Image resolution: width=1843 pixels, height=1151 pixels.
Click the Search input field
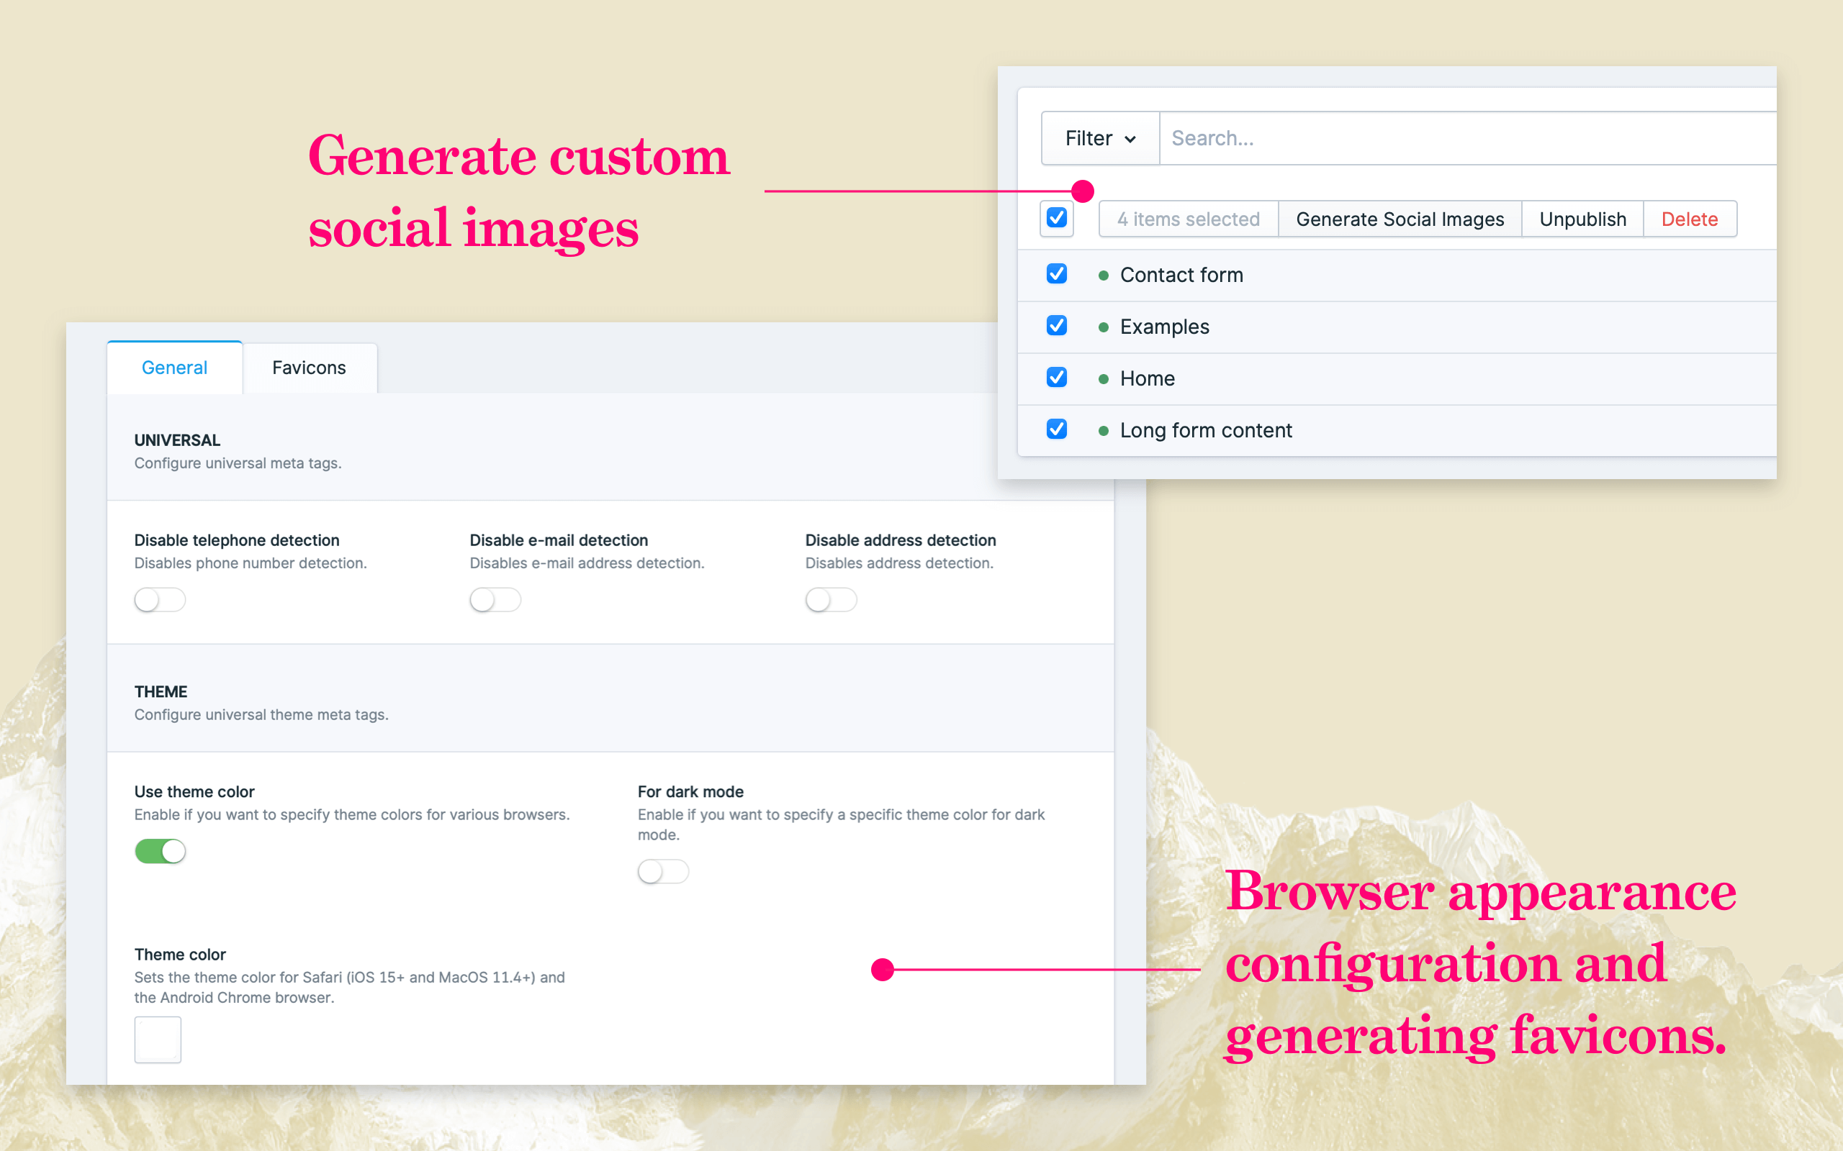tap(1462, 139)
